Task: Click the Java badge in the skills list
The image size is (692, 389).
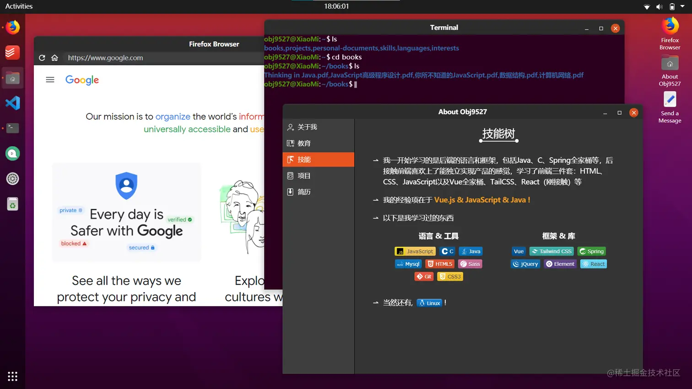Action: tap(470, 251)
